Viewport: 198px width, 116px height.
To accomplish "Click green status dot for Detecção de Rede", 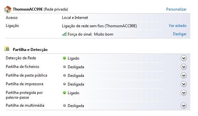I will click(65, 58).
